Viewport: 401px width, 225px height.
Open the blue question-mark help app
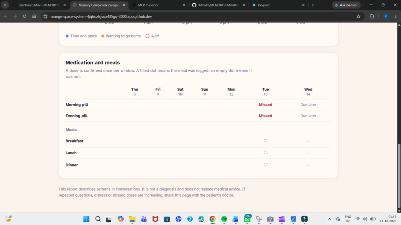coord(190,219)
